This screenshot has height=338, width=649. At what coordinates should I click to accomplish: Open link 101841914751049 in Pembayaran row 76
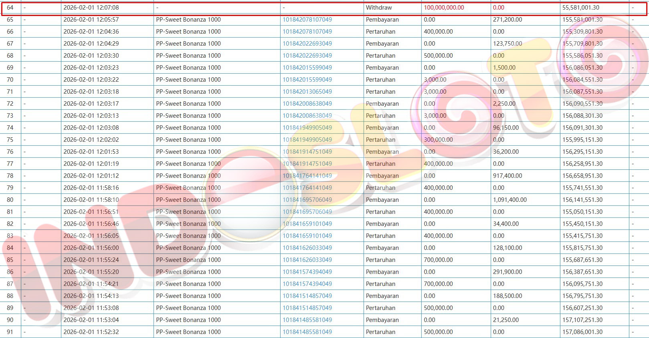[307, 152]
